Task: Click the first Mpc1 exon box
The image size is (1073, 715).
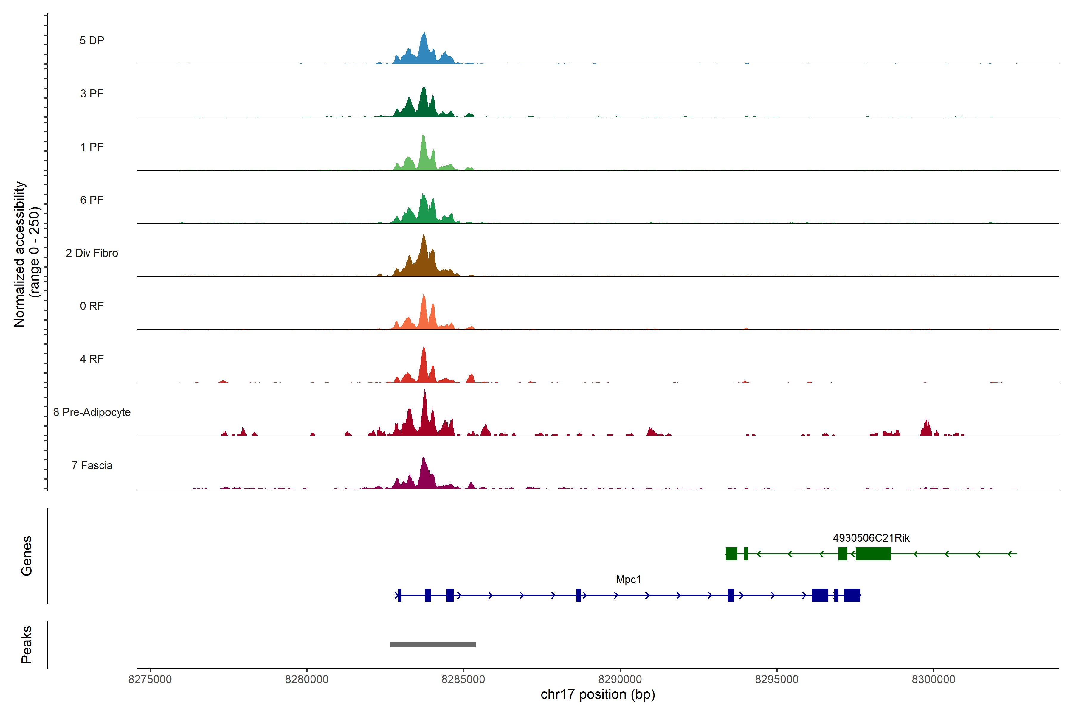Action: [x=400, y=595]
